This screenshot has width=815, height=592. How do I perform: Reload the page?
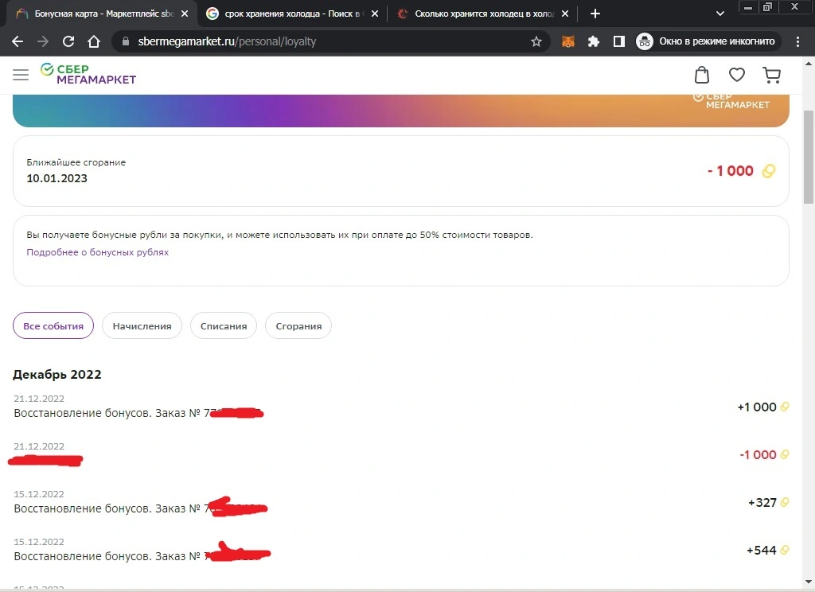coord(68,41)
